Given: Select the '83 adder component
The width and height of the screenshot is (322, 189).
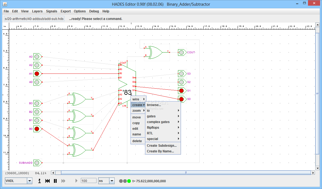Looking at the screenshot, I should (127, 84).
